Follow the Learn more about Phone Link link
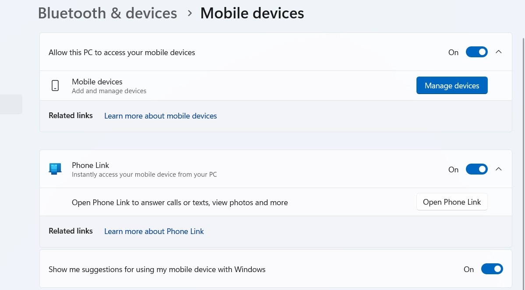The width and height of the screenshot is (525, 290). click(x=154, y=231)
